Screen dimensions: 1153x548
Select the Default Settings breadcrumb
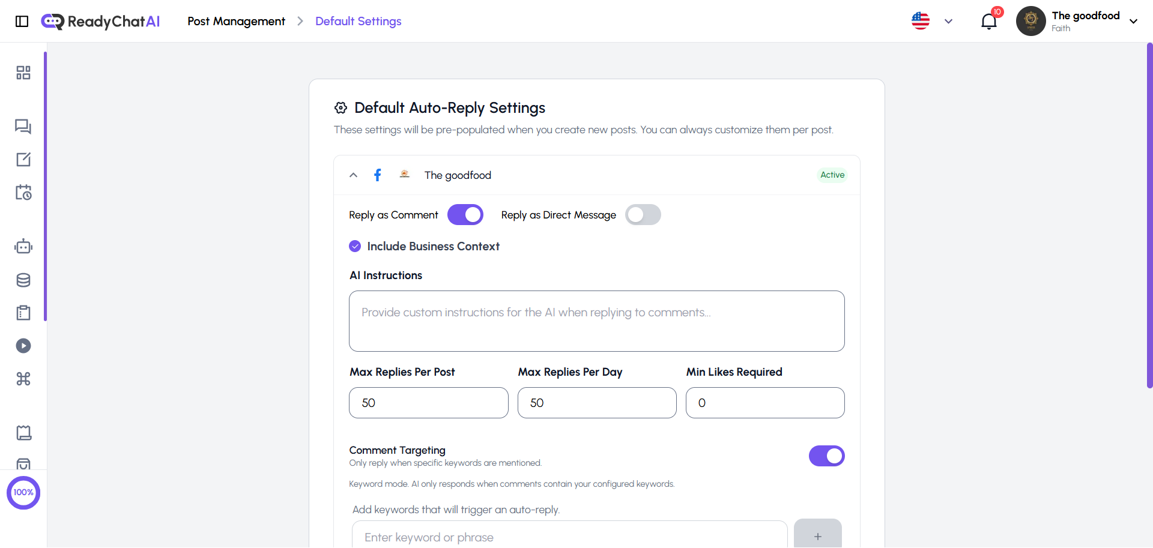tap(358, 21)
